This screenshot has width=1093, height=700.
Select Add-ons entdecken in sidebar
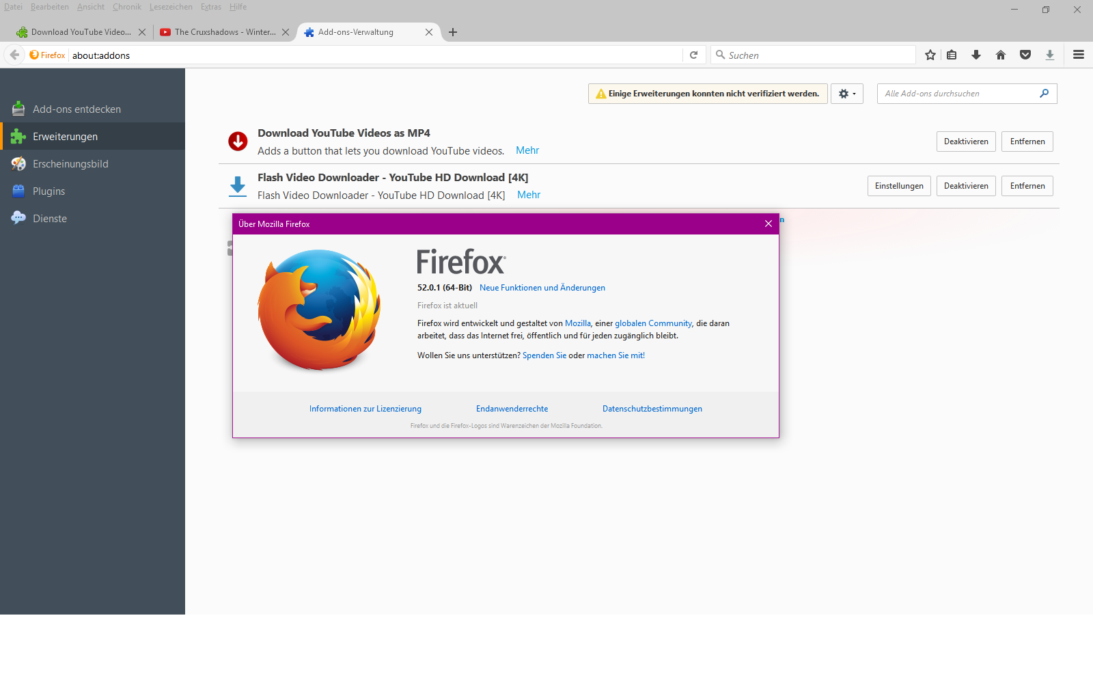[92, 109]
